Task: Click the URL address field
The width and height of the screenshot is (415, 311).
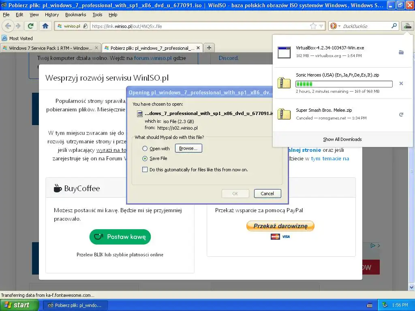Action: (200, 26)
